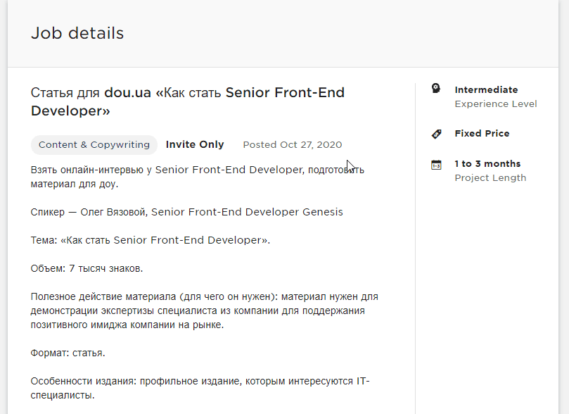Click the 1 to 3 months duration
Image resolution: width=569 pixels, height=414 pixels.
coord(487,164)
